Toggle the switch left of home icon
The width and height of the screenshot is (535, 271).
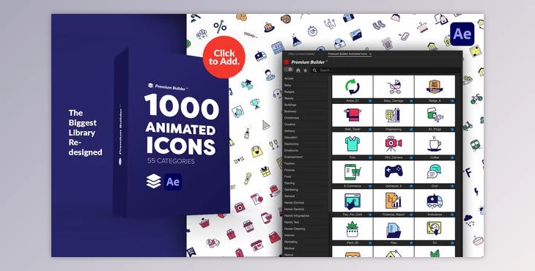coord(289,70)
